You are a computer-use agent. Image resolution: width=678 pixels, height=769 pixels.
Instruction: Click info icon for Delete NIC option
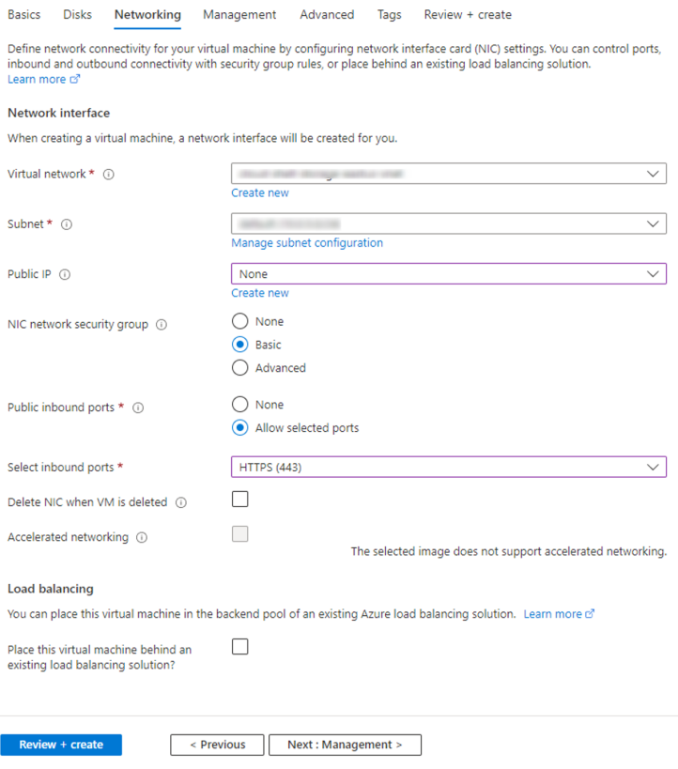click(181, 503)
